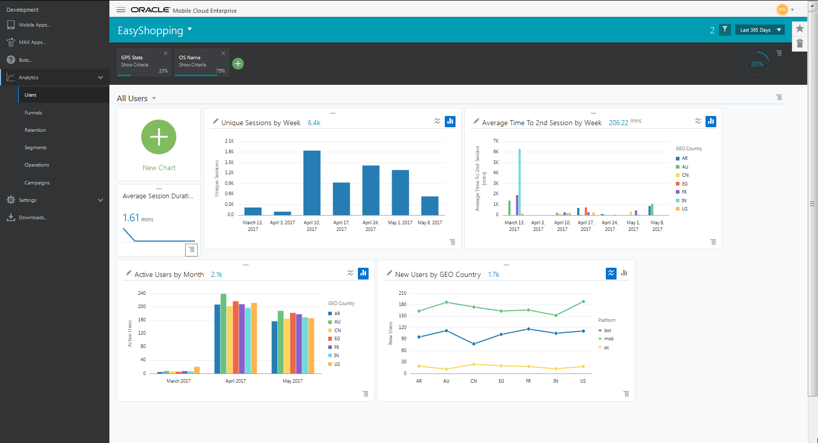The height and width of the screenshot is (443, 818).
Task: Select line view for New Users chart
Action: coord(611,273)
